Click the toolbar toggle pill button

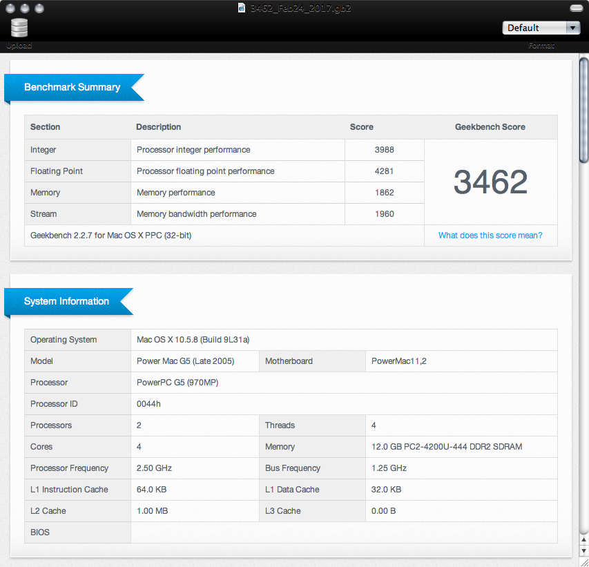click(x=577, y=8)
